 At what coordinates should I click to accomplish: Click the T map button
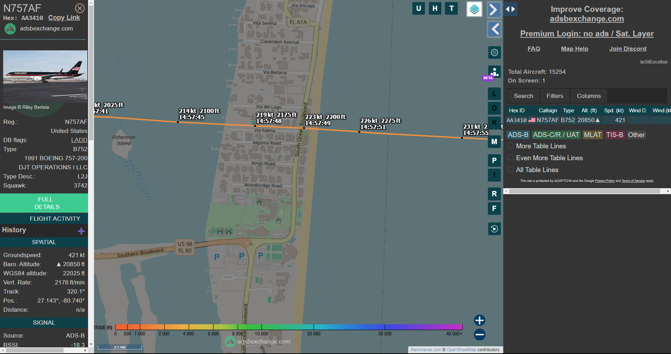tap(452, 8)
